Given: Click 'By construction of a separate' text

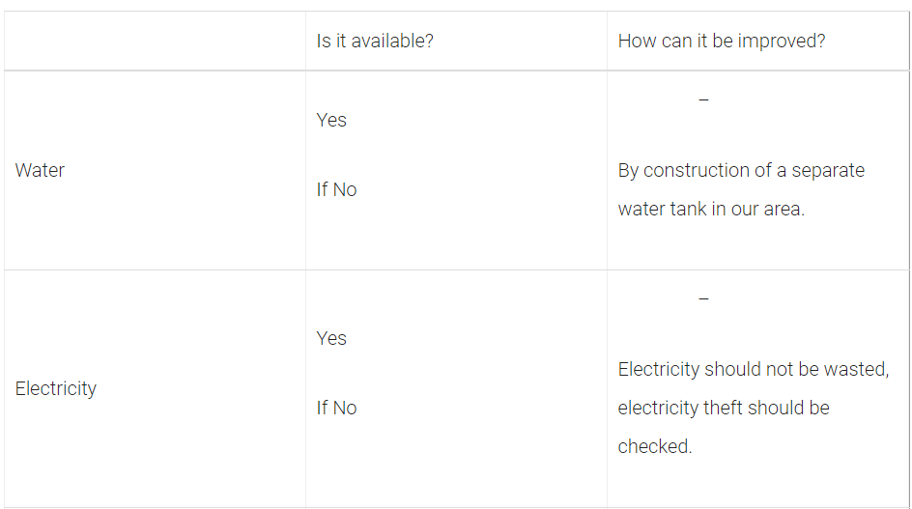Looking at the screenshot, I should 741,171.
